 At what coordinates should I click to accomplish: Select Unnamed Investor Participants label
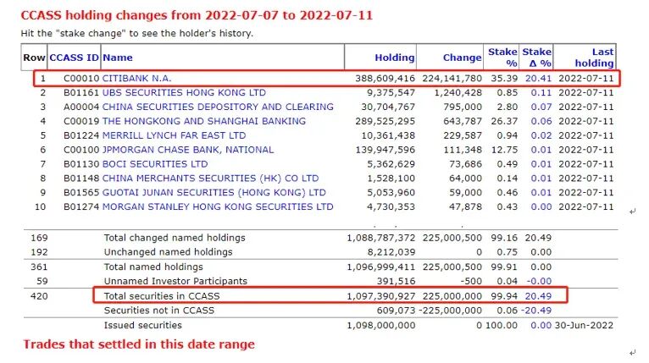(x=175, y=281)
